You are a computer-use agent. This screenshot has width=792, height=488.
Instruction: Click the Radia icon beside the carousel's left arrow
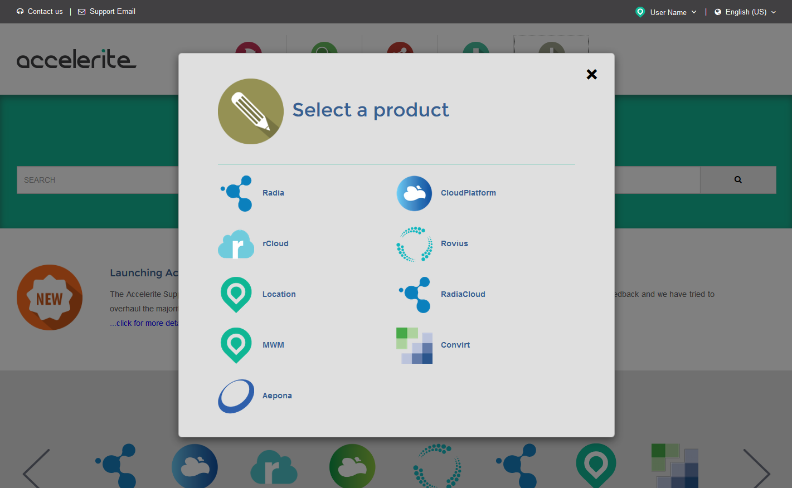[x=116, y=466]
